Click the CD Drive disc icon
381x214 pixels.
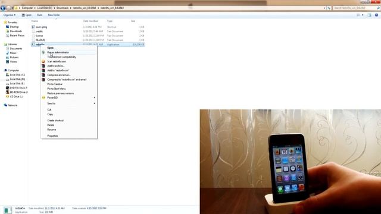click(8, 96)
